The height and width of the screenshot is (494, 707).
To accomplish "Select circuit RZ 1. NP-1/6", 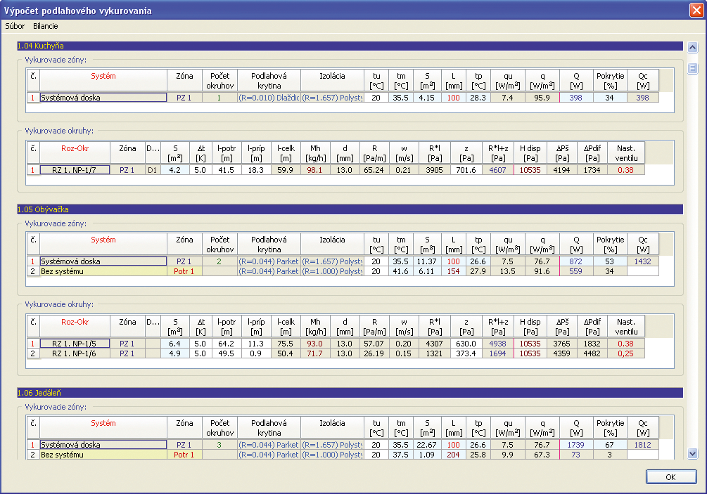I will coord(75,353).
